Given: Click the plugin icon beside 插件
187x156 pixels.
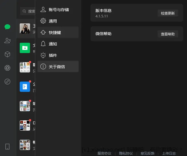Looking at the screenshot, I should click(43, 55).
